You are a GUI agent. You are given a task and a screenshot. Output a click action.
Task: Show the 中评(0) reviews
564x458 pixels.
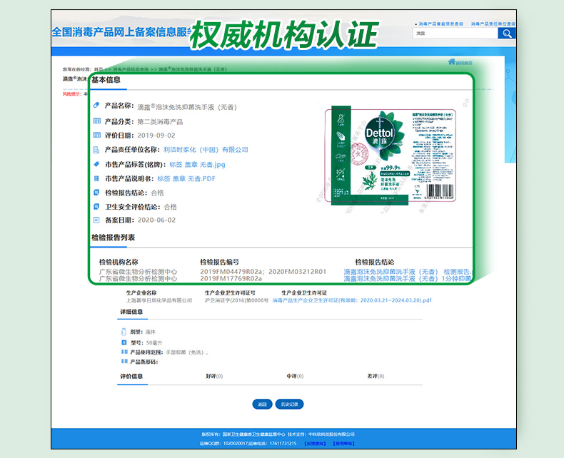pos(295,376)
